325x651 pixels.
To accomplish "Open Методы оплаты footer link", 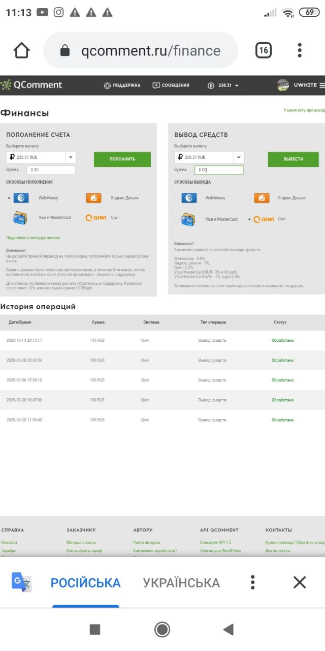I will click(x=81, y=543).
